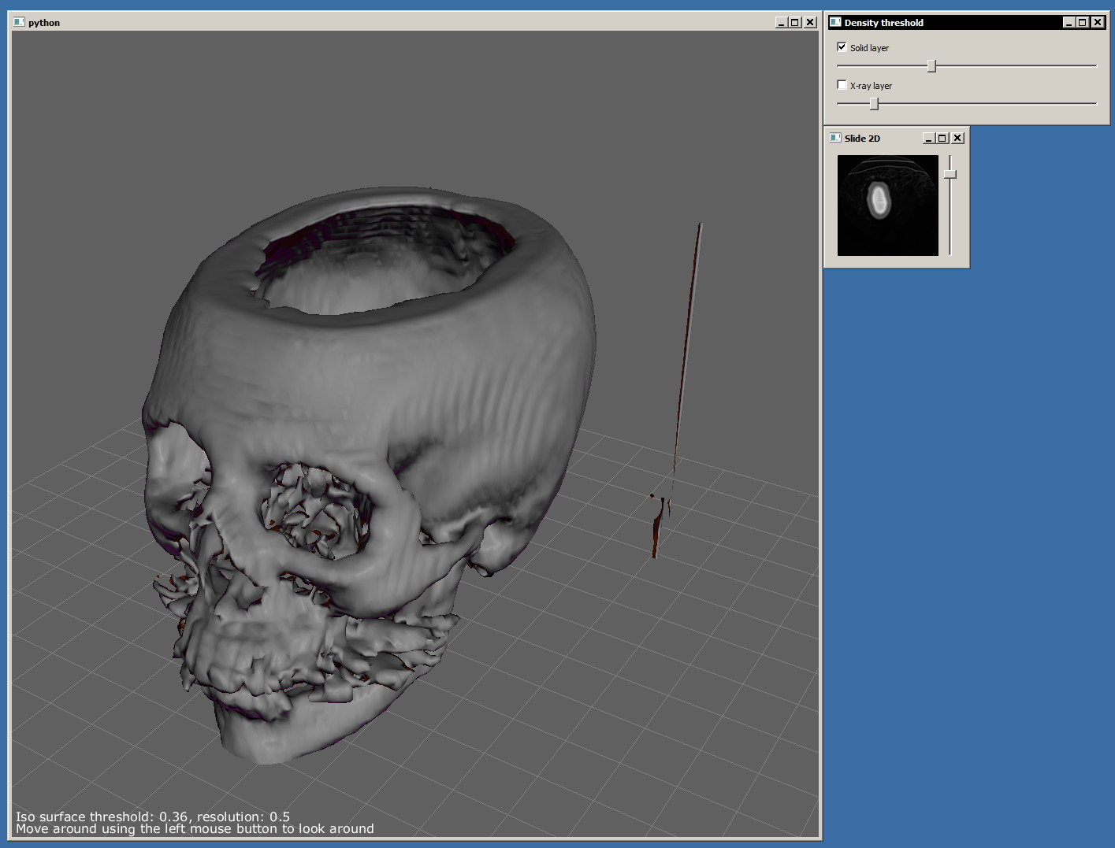
Task: Click the X-ray layer threshold slider handle
Action: coord(874,103)
